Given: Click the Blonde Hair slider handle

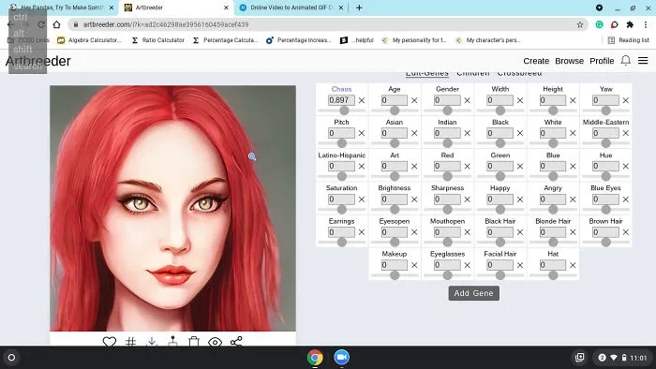Looking at the screenshot, I should coord(553,243).
